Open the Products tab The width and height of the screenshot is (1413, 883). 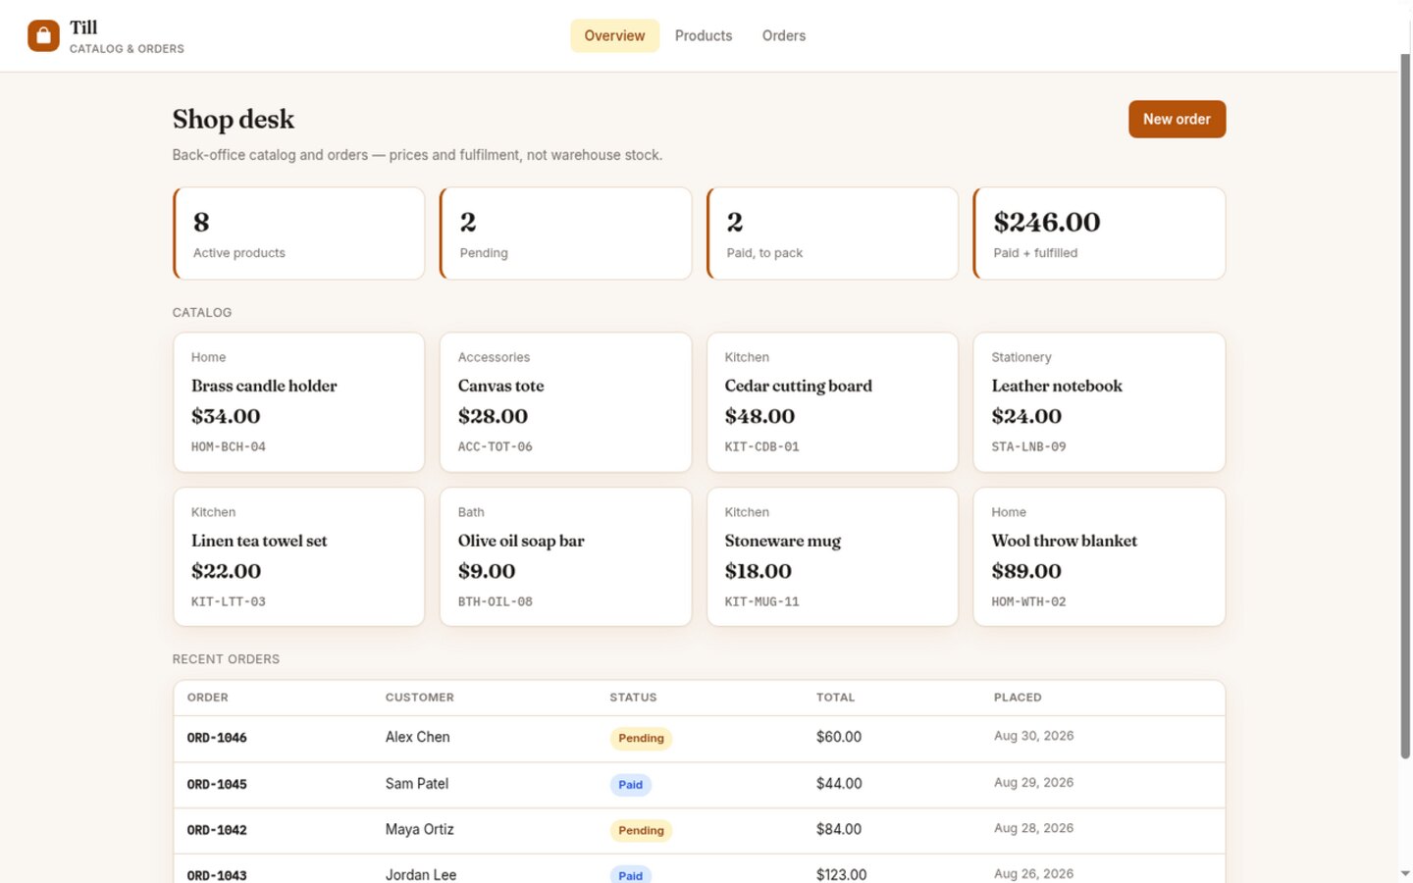[704, 35]
